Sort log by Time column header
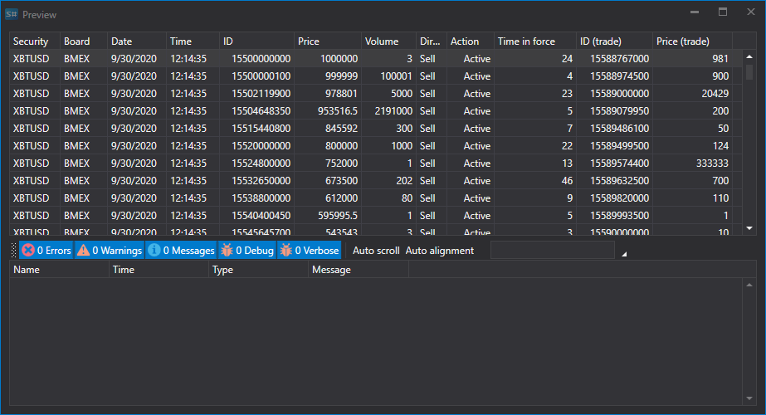 [159, 269]
